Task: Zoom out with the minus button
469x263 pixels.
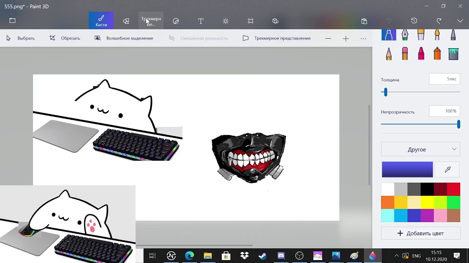Action: (x=328, y=38)
